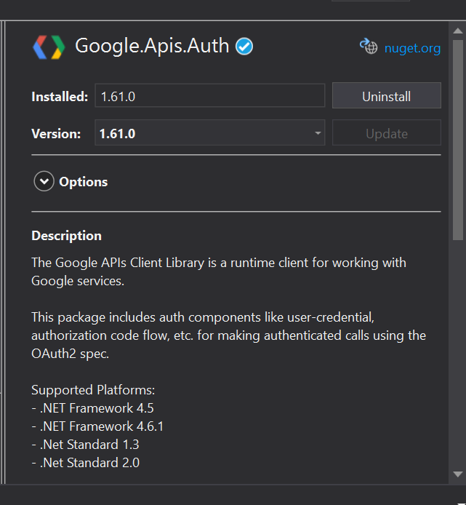Viewport: 466px width, 505px height.
Task: Open the nuget.org link
Action: pyautogui.click(x=412, y=48)
